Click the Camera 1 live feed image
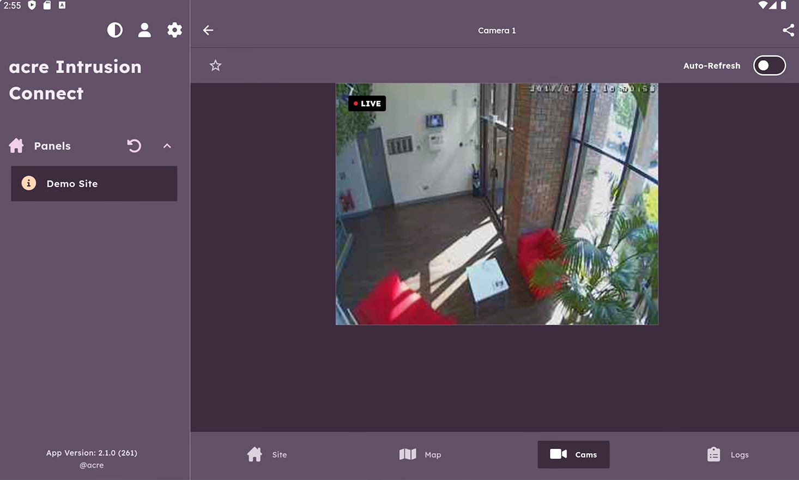Screen dimensions: 799x480 [x=497, y=218]
